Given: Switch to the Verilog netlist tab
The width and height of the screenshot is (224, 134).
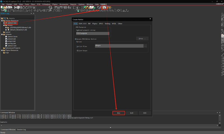Looking at the screenshot, I should (107, 24).
